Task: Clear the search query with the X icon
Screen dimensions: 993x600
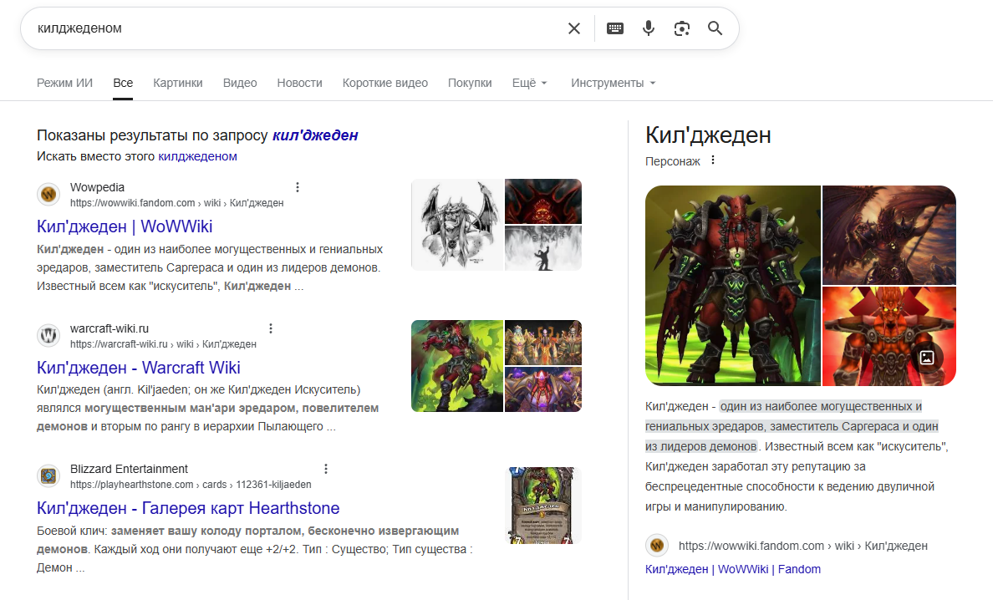Action: tap(573, 28)
